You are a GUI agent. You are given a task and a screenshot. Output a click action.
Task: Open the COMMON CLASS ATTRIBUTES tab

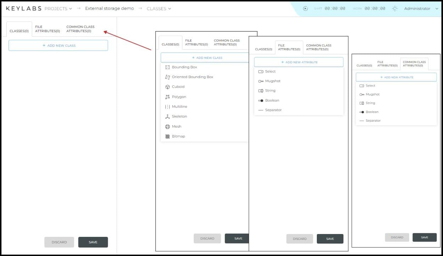[80, 29]
